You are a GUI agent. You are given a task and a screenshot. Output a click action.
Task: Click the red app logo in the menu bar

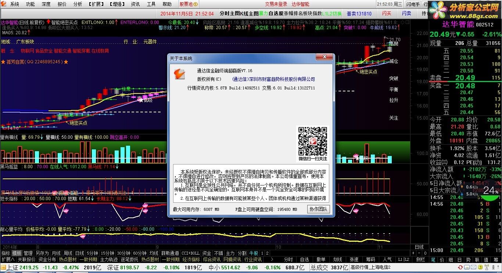[4, 4]
